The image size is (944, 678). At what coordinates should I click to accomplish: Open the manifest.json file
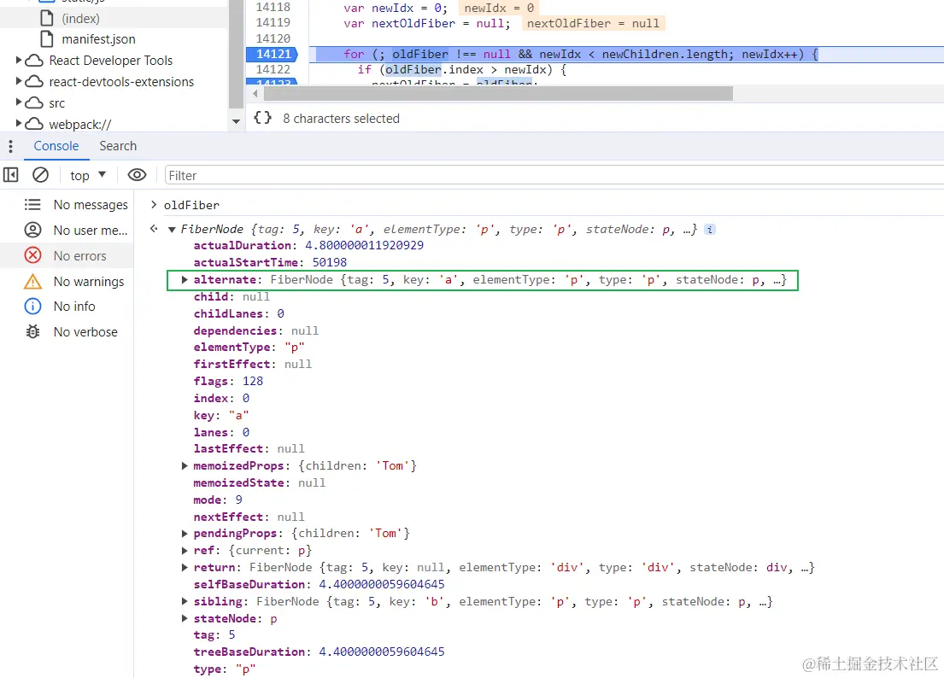click(98, 39)
